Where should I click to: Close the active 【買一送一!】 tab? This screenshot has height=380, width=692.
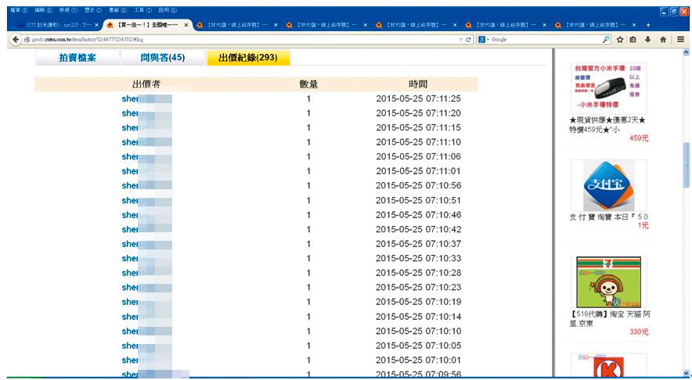pyautogui.click(x=186, y=25)
